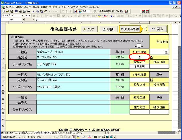182x140 pixels.
Task: Open the Chart Wizard icon
Action: 76,11
